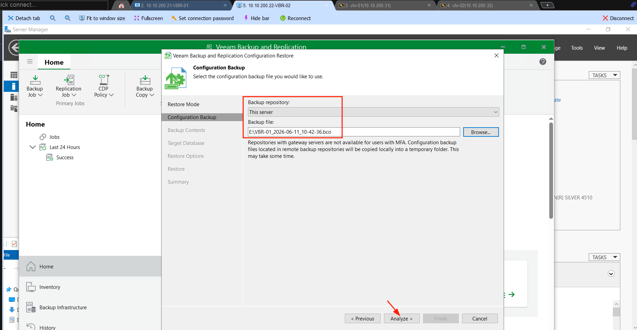The image size is (637, 330).
Task: Disconnect the remote session
Action: pyautogui.click(x=618, y=18)
